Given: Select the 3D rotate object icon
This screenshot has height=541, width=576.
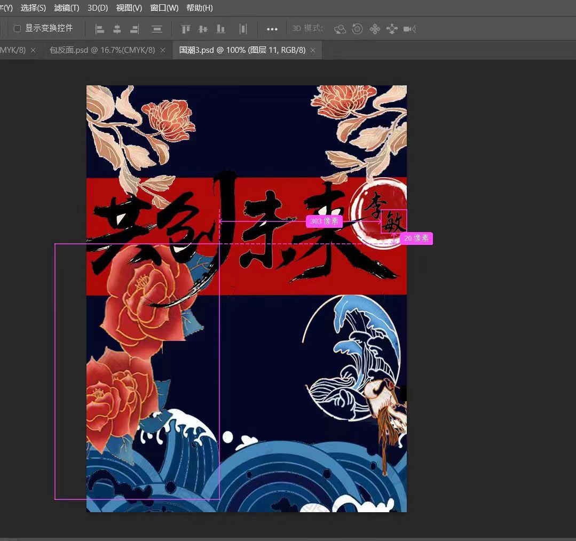Looking at the screenshot, I should point(340,29).
